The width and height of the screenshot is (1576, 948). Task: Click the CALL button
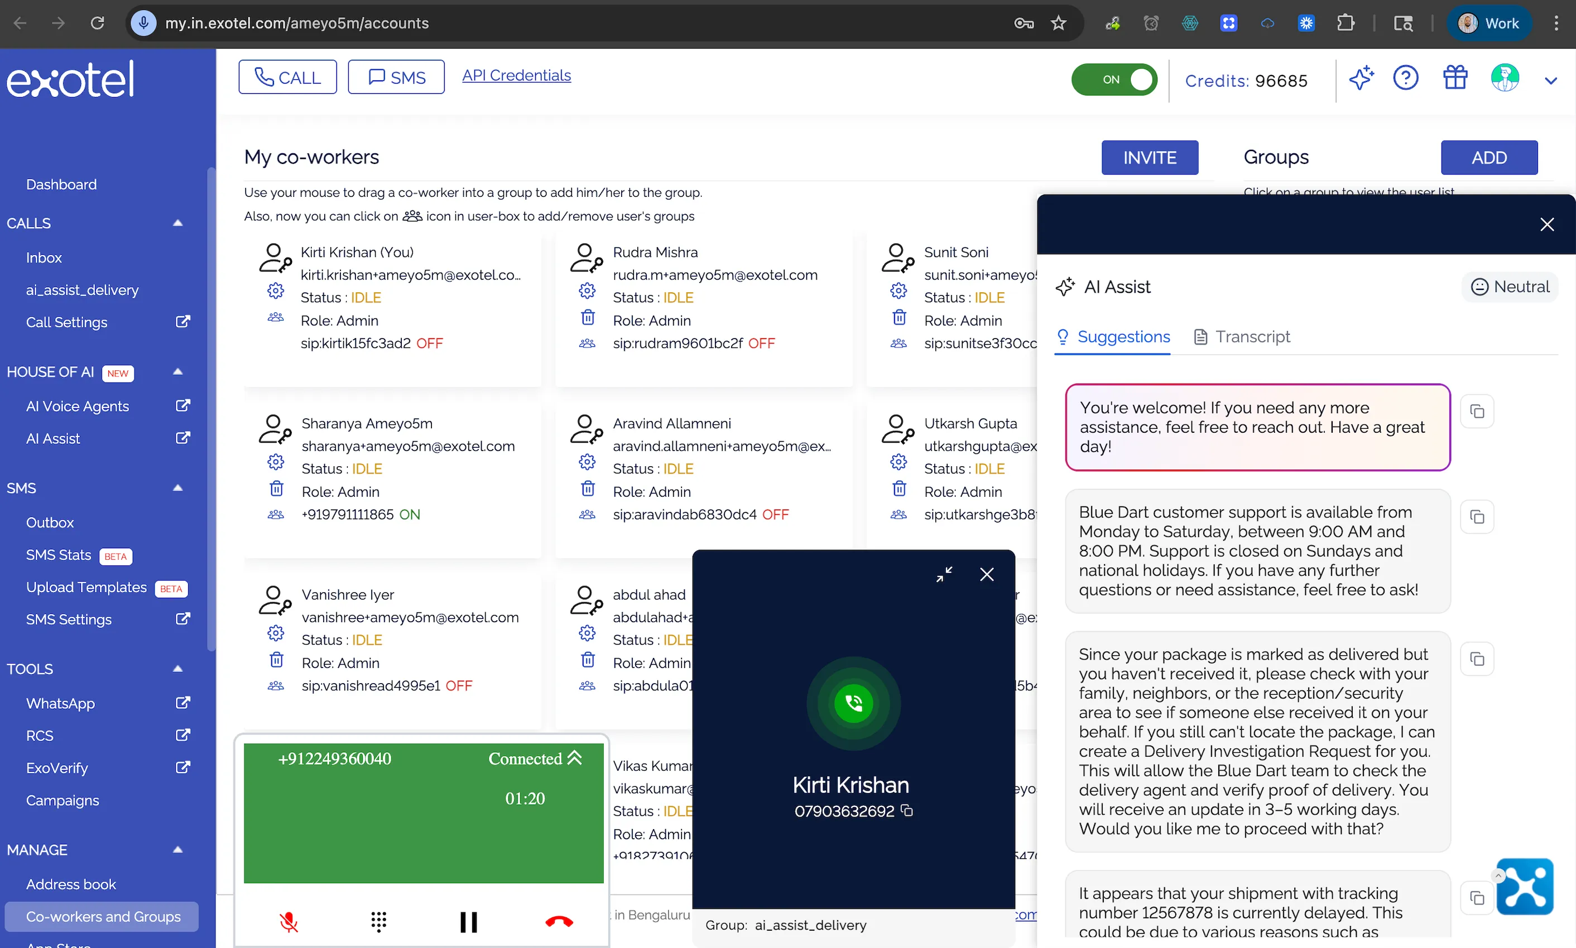tap(287, 78)
